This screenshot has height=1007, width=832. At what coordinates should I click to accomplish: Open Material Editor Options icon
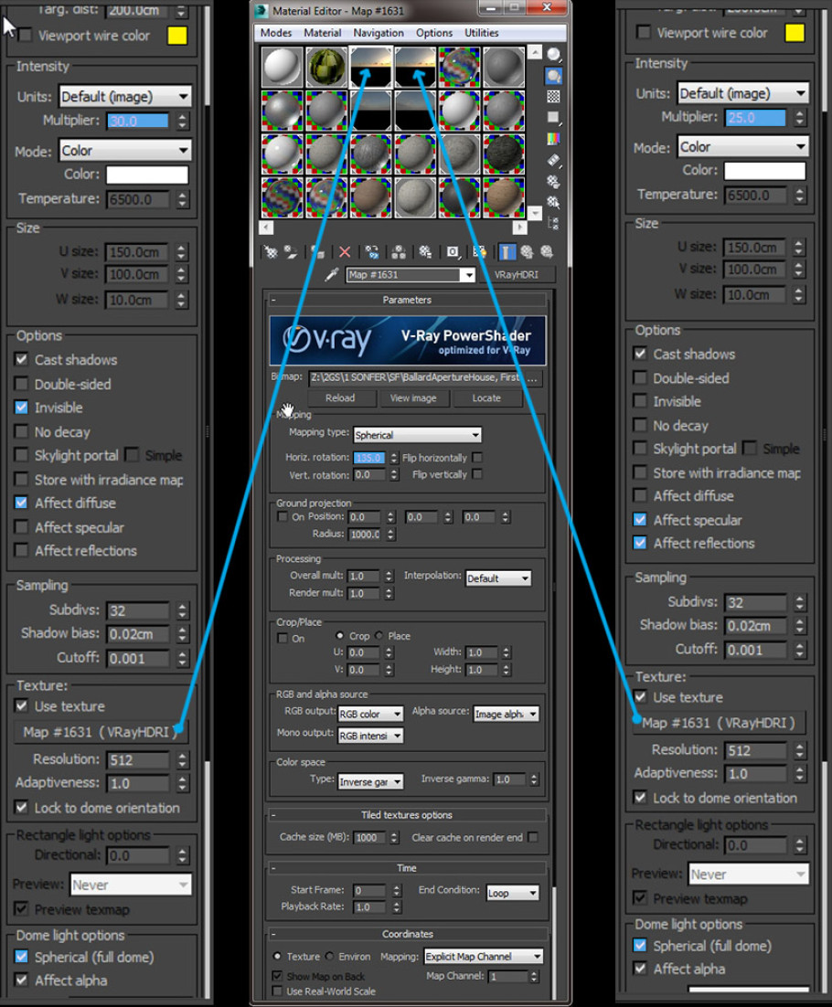pyautogui.click(x=553, y=181)
